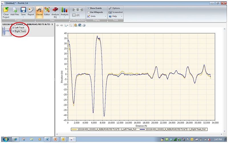This screenshot has width=228, height=143.
Task: Expand the Save dropdown arrow
Action: [23, 17]
